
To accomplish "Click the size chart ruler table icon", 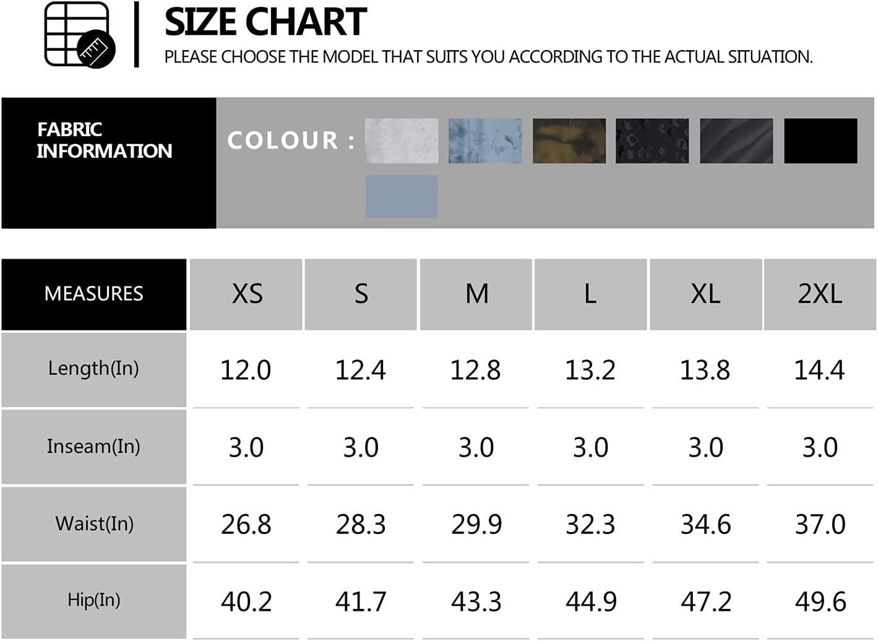I will (x=80, y=35).
